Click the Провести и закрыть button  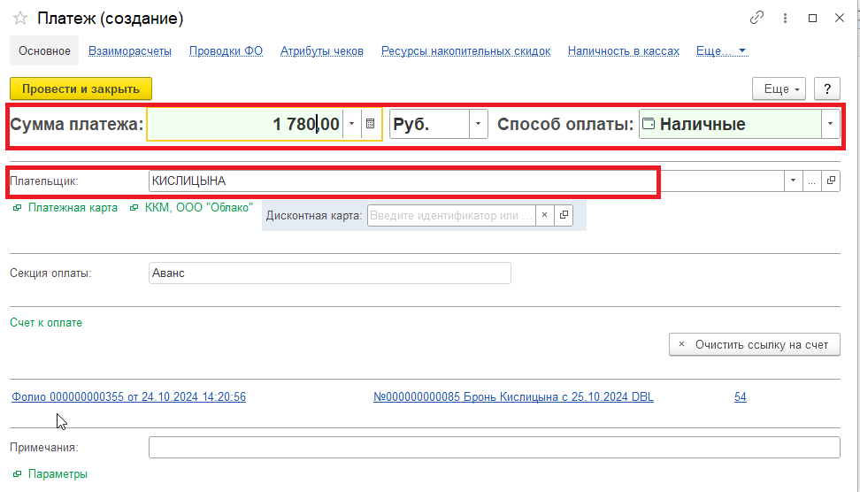pos(81,88)
